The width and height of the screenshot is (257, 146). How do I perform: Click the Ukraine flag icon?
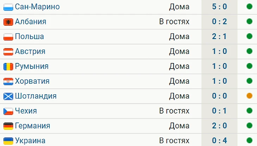(8, 141)
